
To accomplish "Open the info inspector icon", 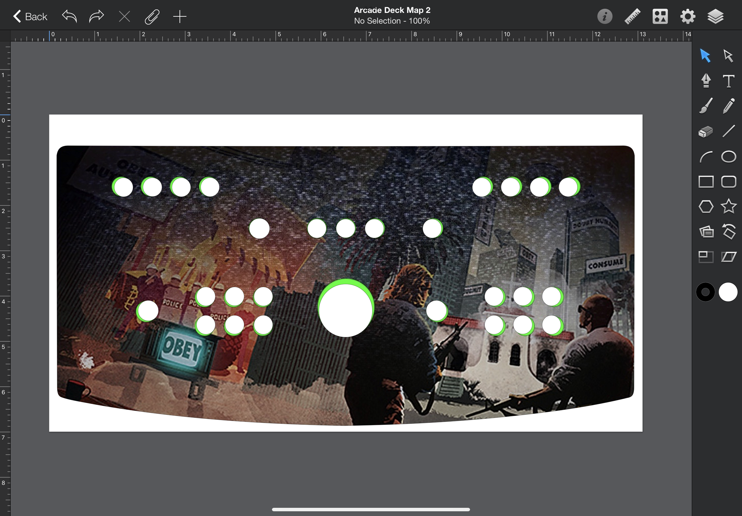I will click(605, 16).
